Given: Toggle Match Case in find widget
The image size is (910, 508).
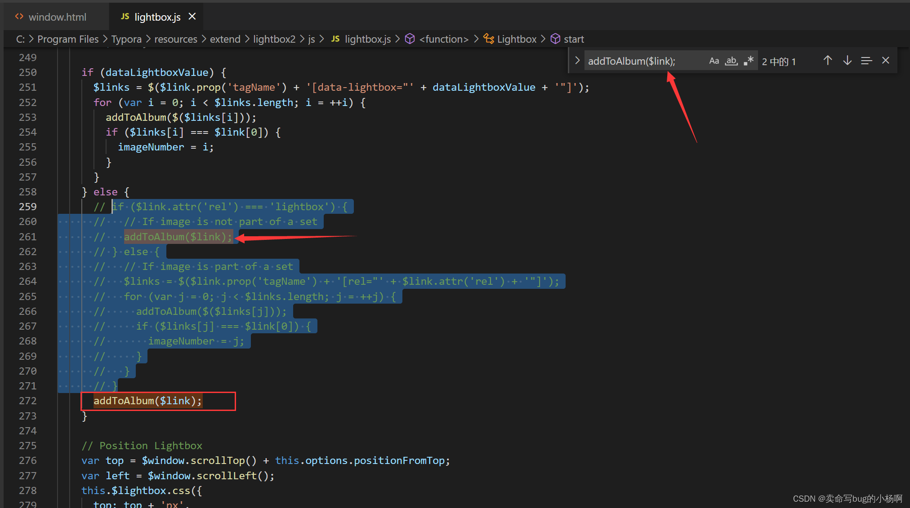Looking at the screenshot, I should point(714,61).
